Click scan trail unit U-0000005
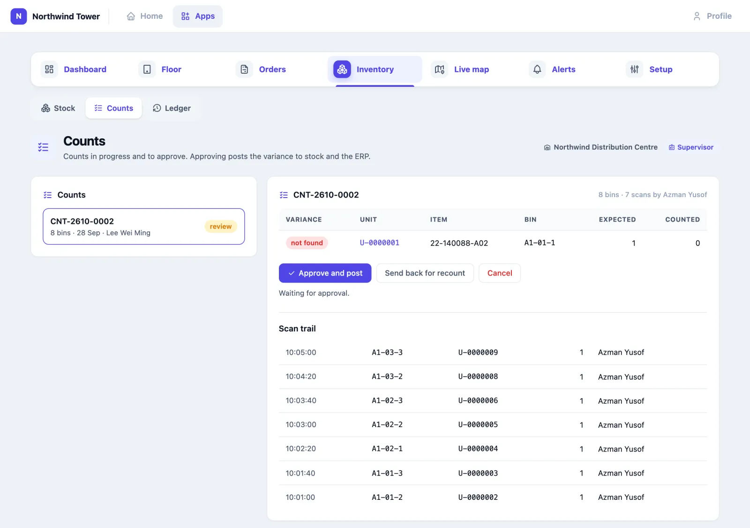Viewport: 750px width, 528px height. click(478, 424)
